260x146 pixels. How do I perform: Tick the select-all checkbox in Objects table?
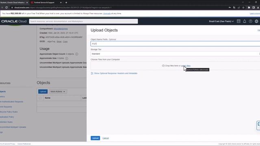pyautogui.click(x=40, y=98)
